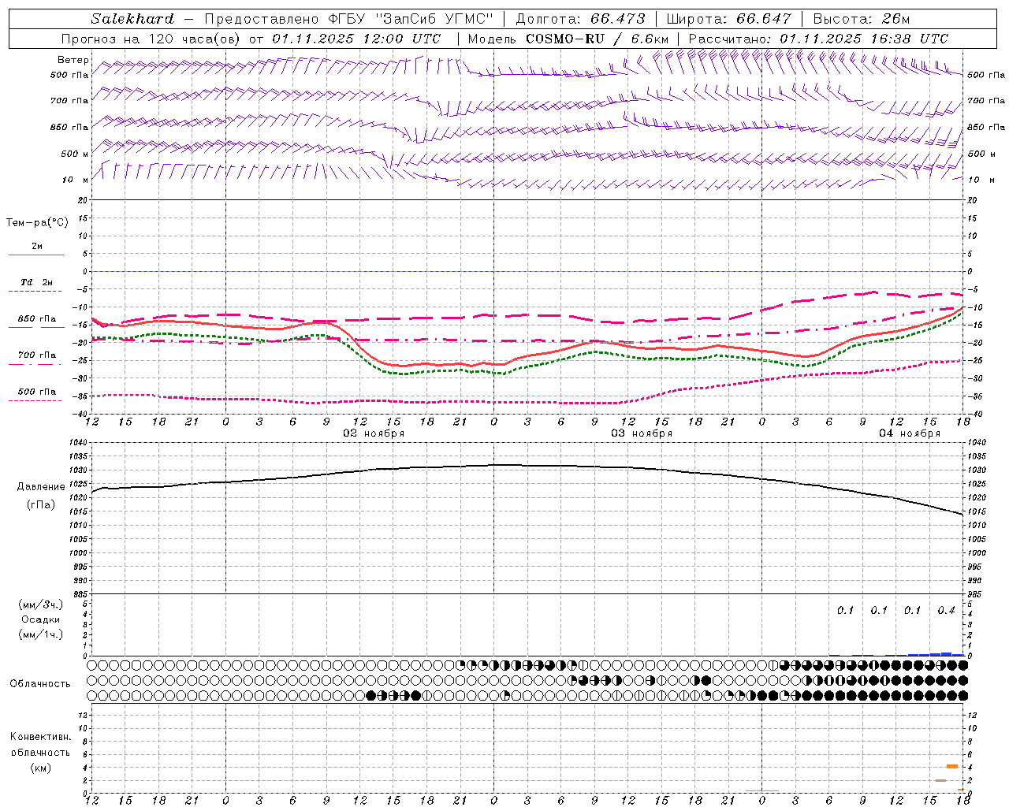
Task: Click the Salekhard station title
Action: 132,19
